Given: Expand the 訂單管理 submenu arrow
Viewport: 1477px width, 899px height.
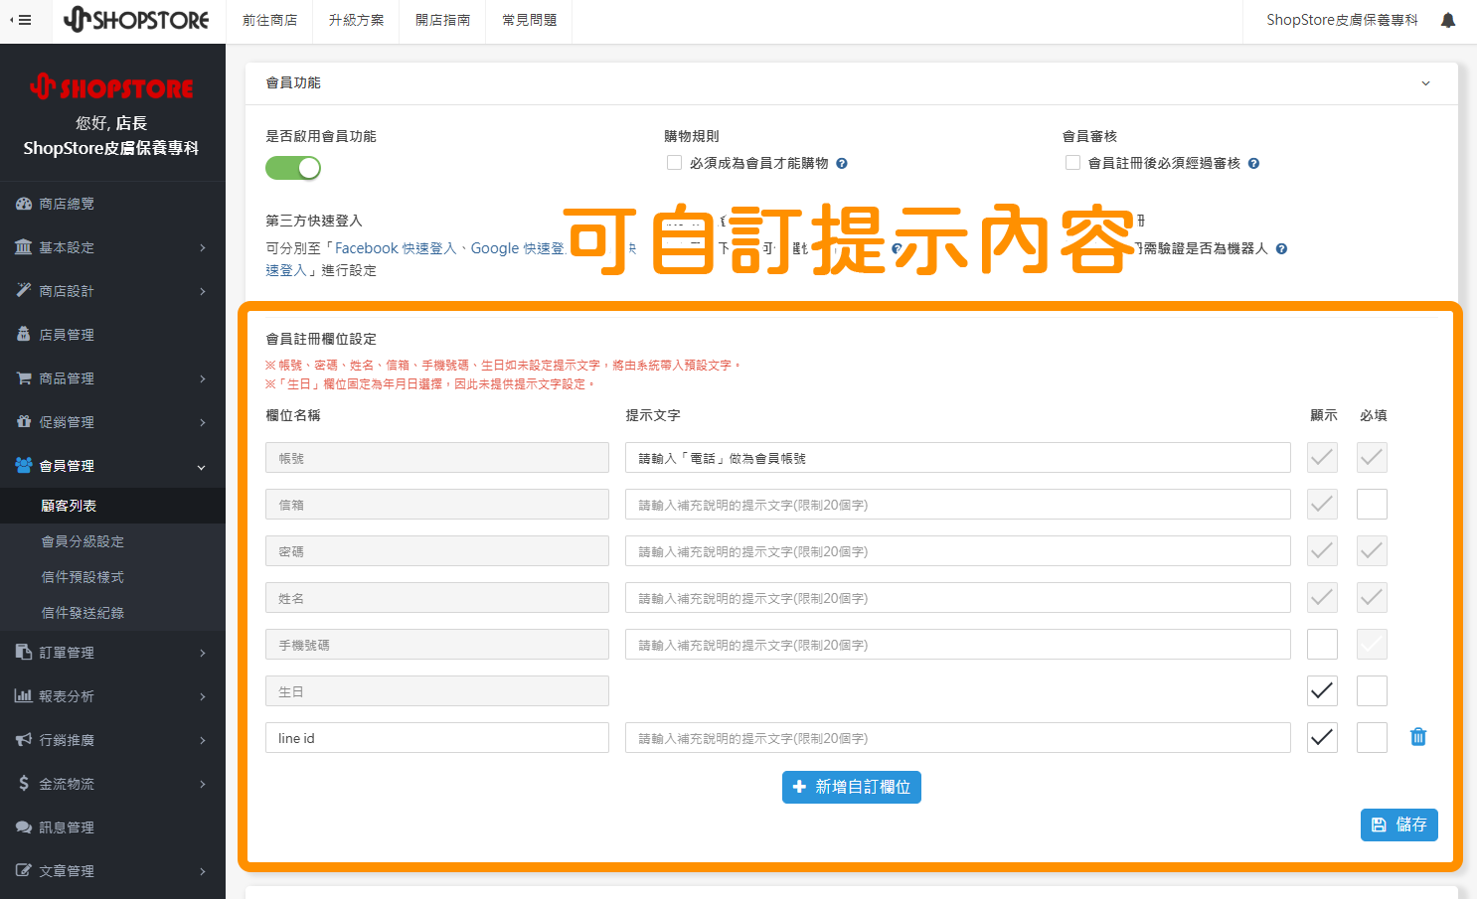Looking at the screenshot, I should coord(203,653).
